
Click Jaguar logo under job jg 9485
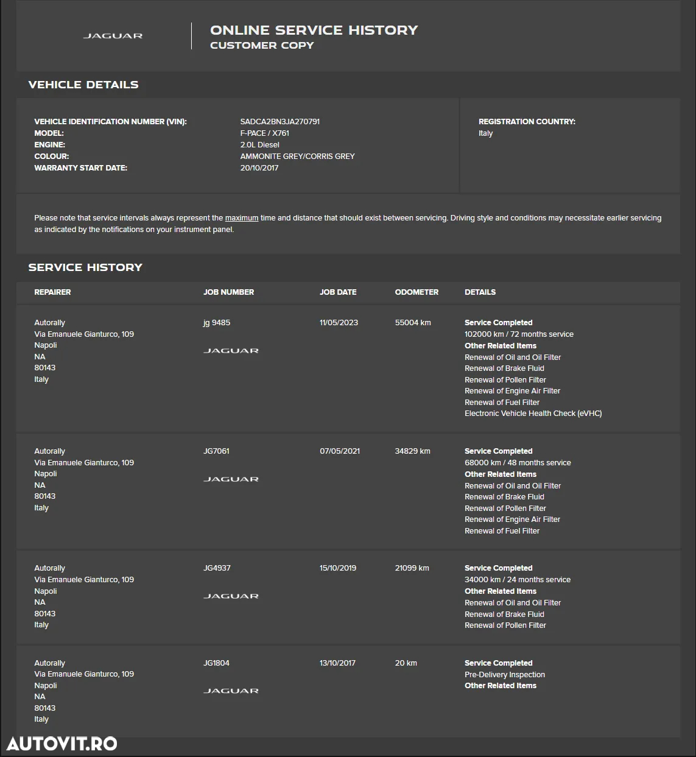click(x=231, y=351)
